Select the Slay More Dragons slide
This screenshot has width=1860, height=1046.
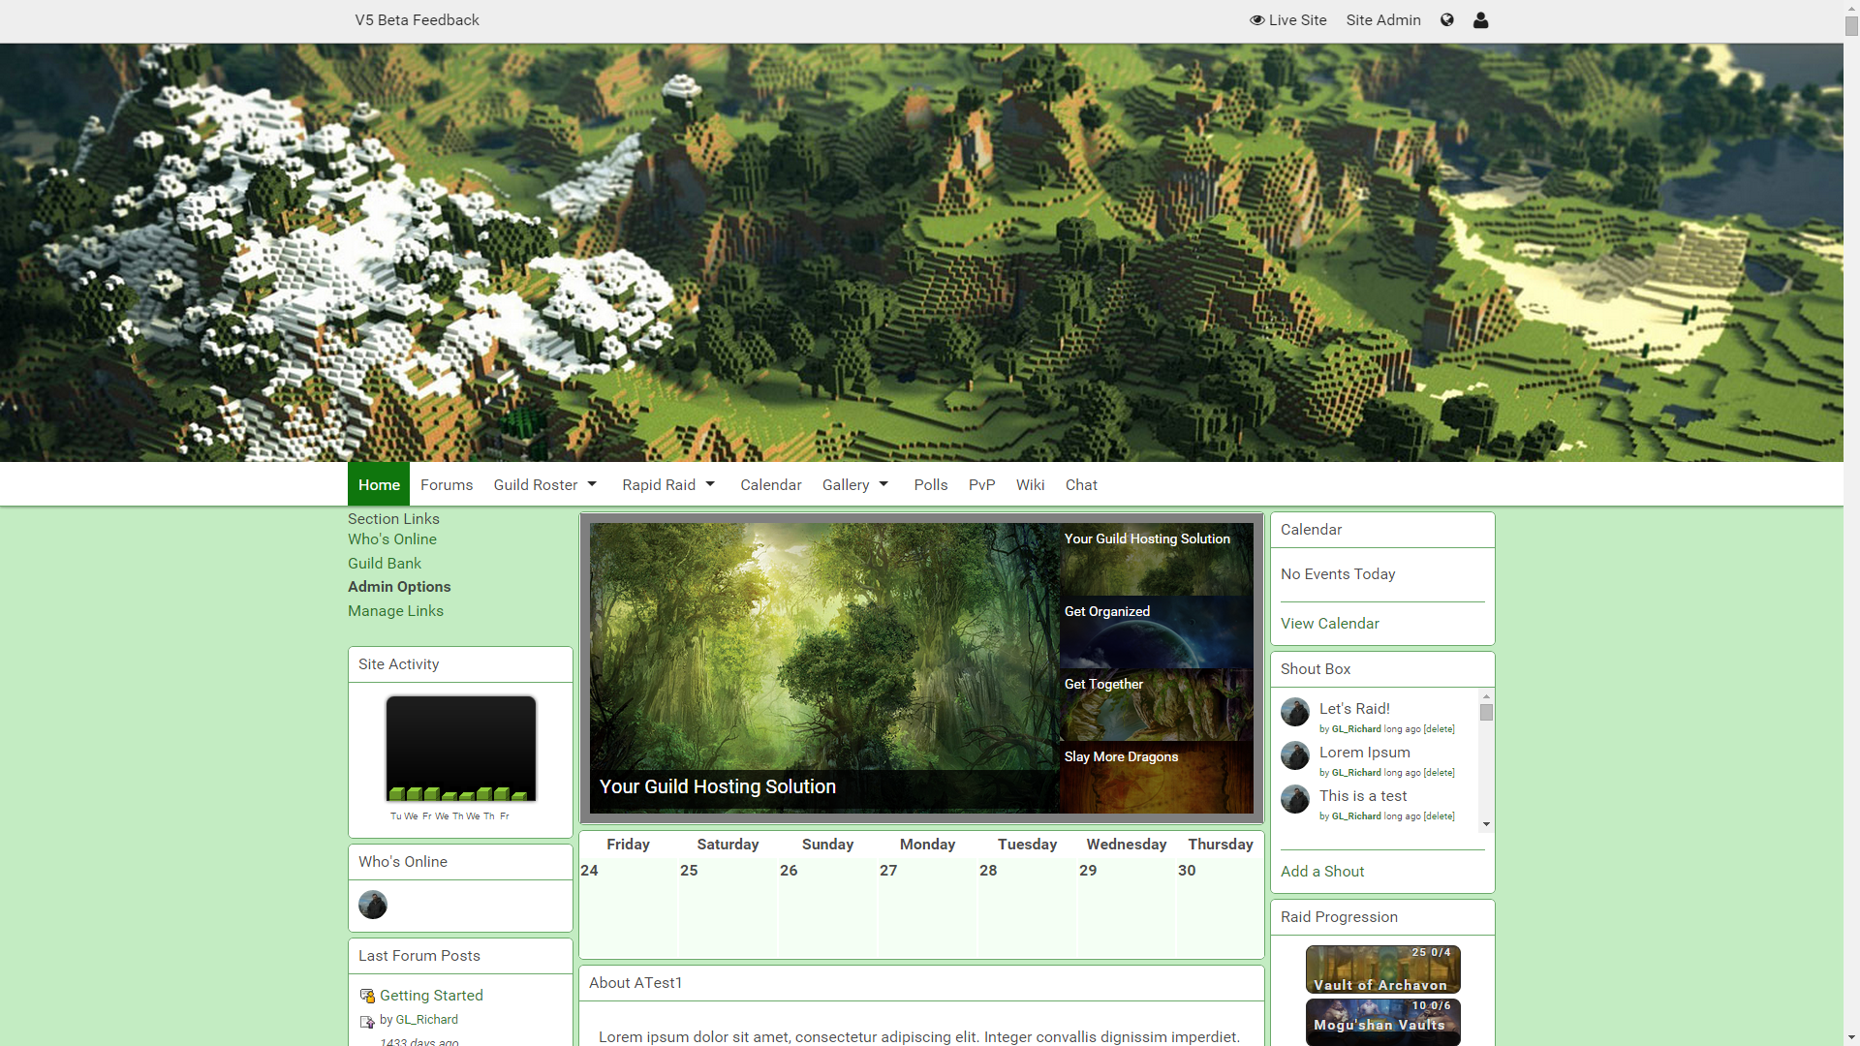tap(1156, 778)
